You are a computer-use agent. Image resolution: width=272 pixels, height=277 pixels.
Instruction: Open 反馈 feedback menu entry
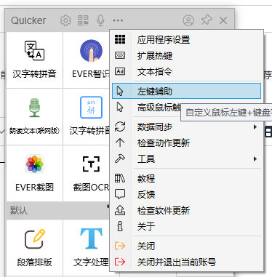186,194
